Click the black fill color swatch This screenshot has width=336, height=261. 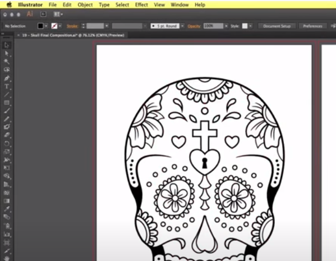pos(40,26)
